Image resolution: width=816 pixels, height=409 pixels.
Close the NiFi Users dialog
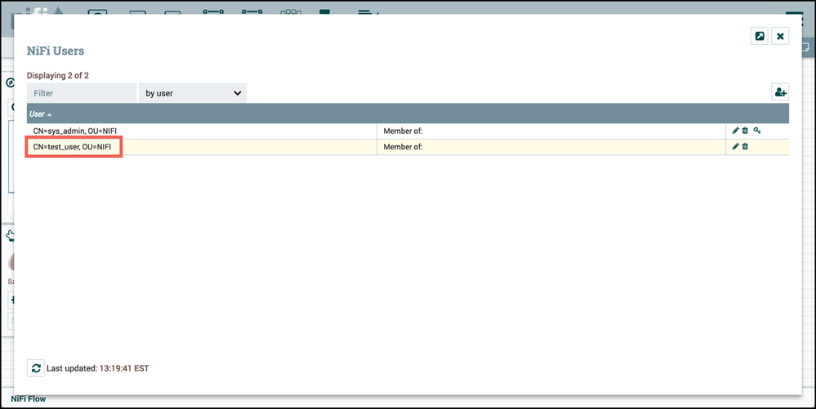[780, 36]
